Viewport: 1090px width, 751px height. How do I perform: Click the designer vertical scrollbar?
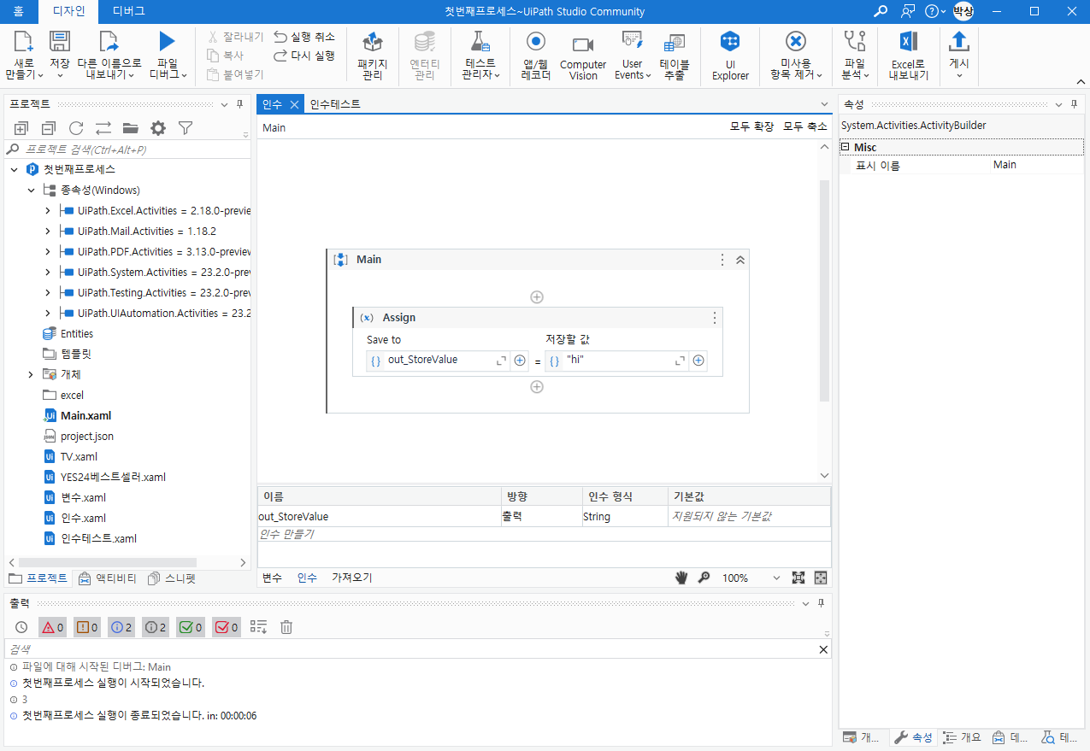(824, 290)
